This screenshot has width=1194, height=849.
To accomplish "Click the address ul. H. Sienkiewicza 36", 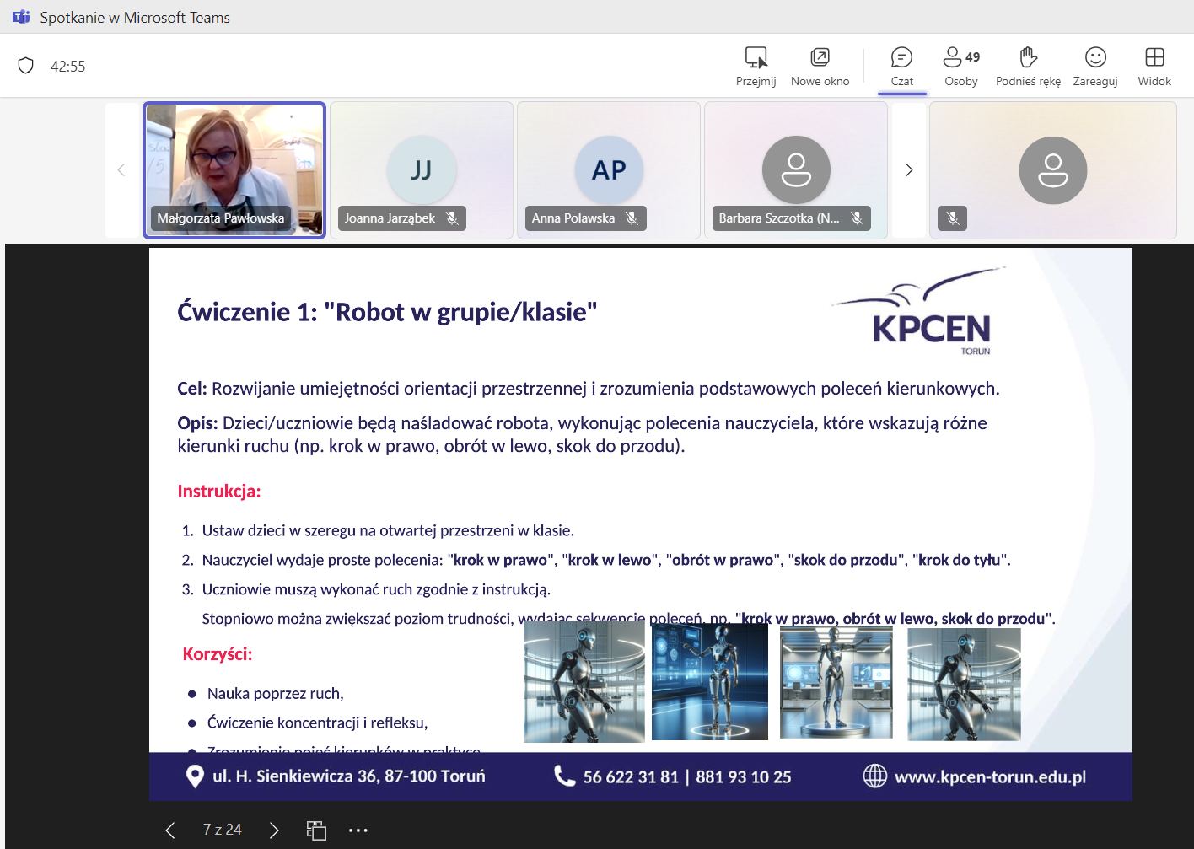I will pyautogui.click(x=295, y=776).
